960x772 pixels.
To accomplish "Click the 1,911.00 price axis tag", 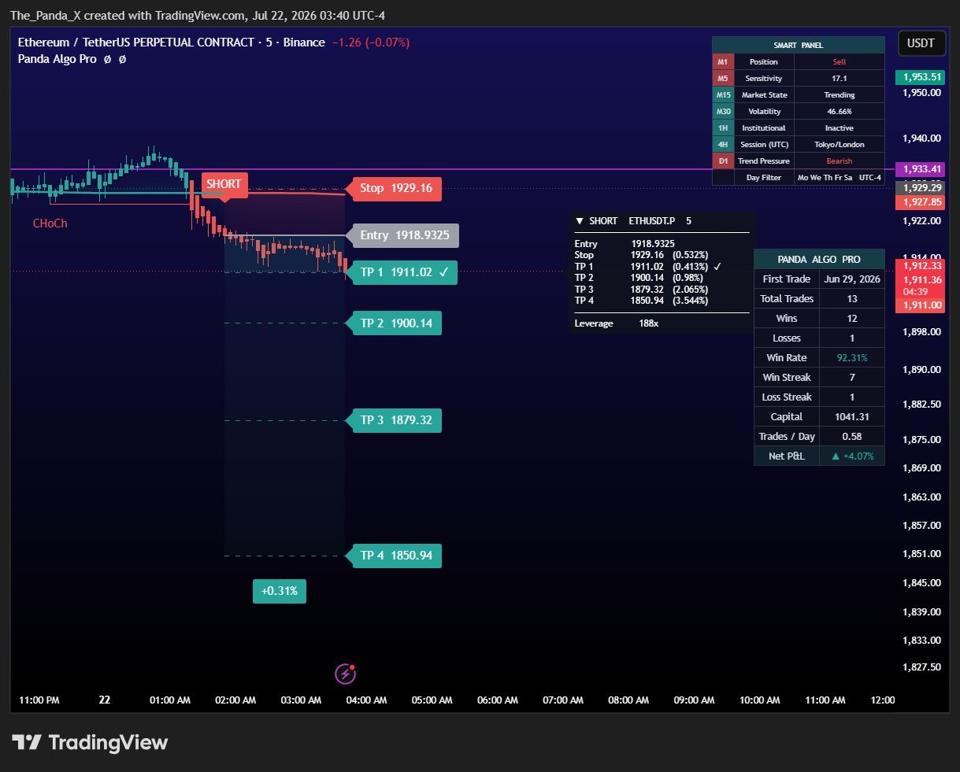I will 920,305.
